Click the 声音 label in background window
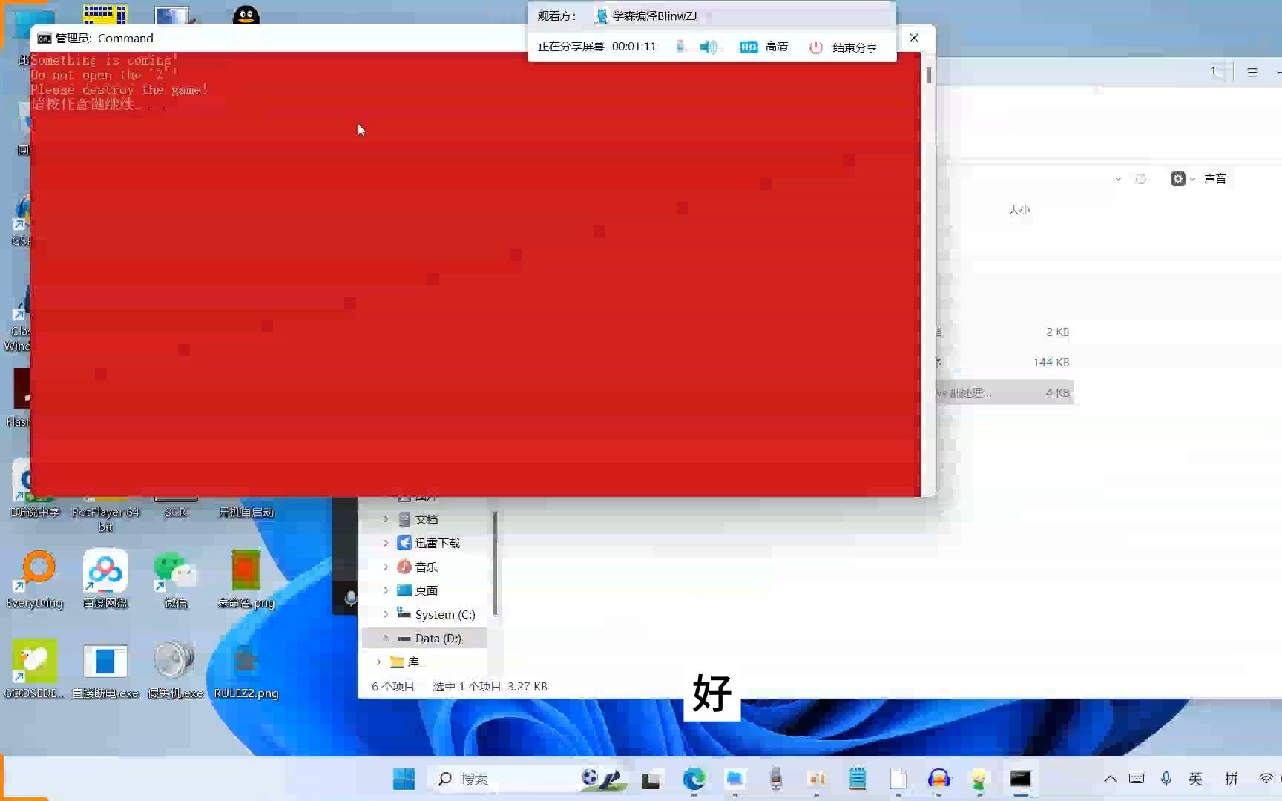 point(1214,179)
